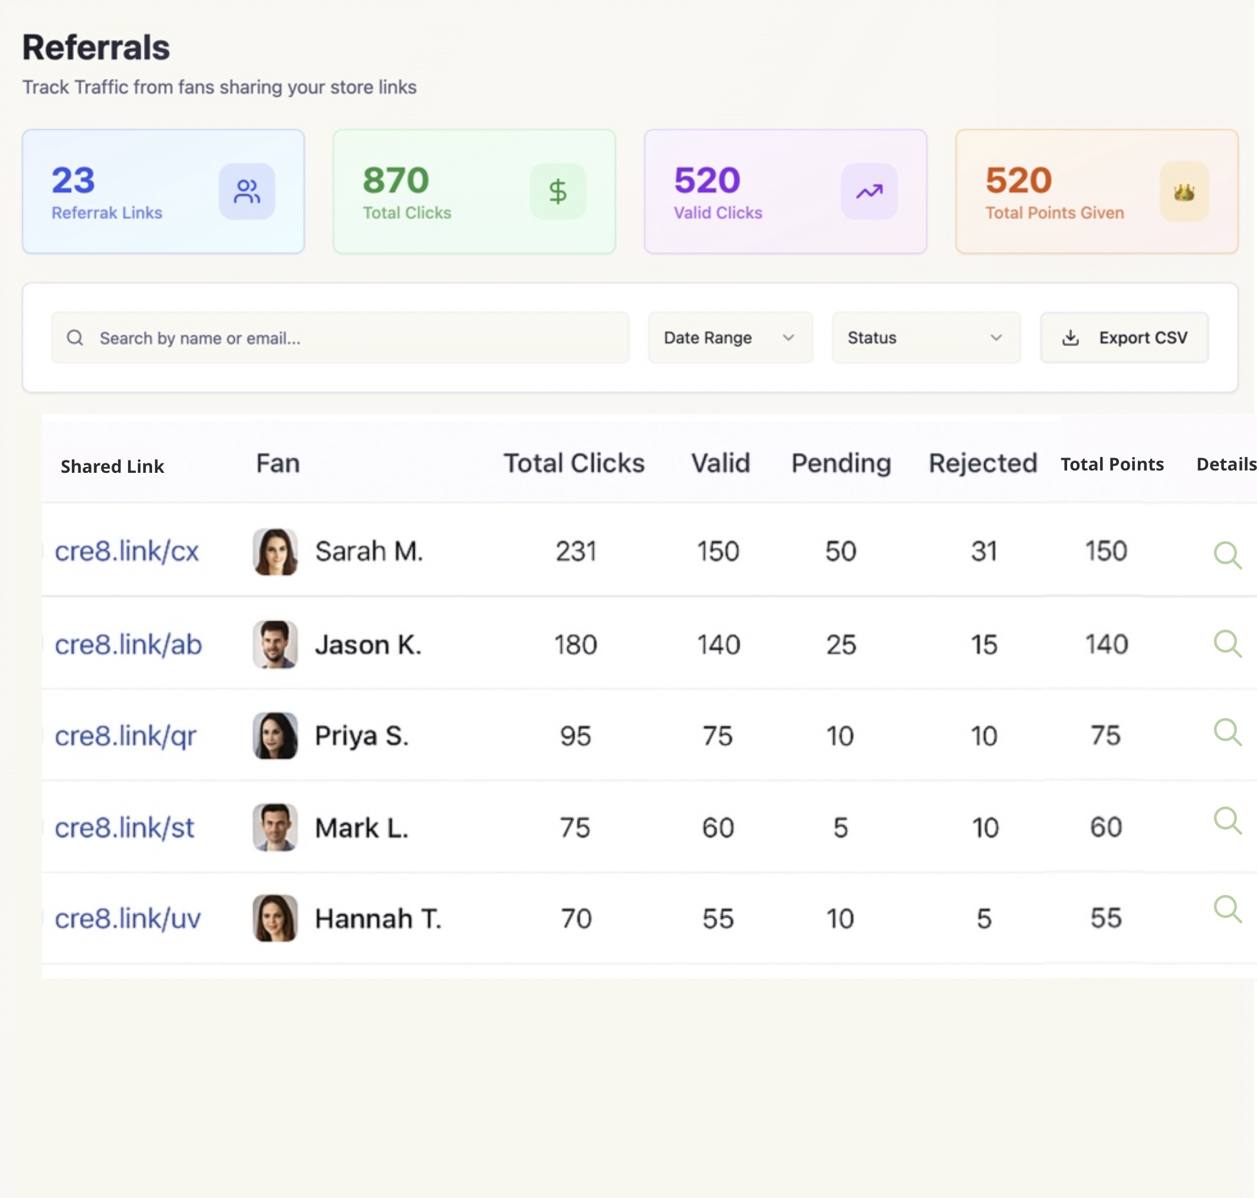Click the Export CSV button
The width and height of the screenshot is (1257, 1198).
[x=1124, y=338]
